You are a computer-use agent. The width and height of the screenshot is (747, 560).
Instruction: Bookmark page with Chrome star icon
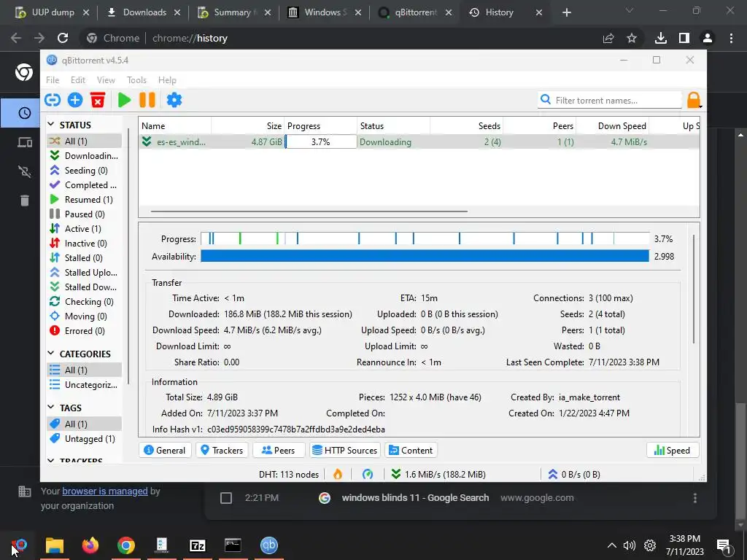(632, 38)
